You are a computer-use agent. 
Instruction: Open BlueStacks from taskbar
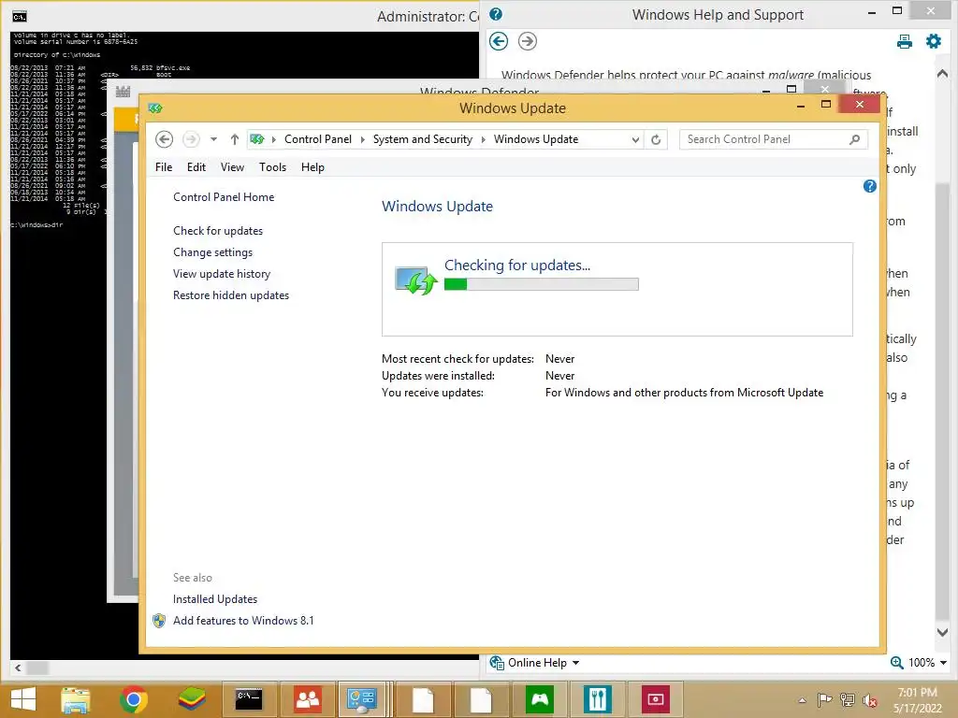191,699
